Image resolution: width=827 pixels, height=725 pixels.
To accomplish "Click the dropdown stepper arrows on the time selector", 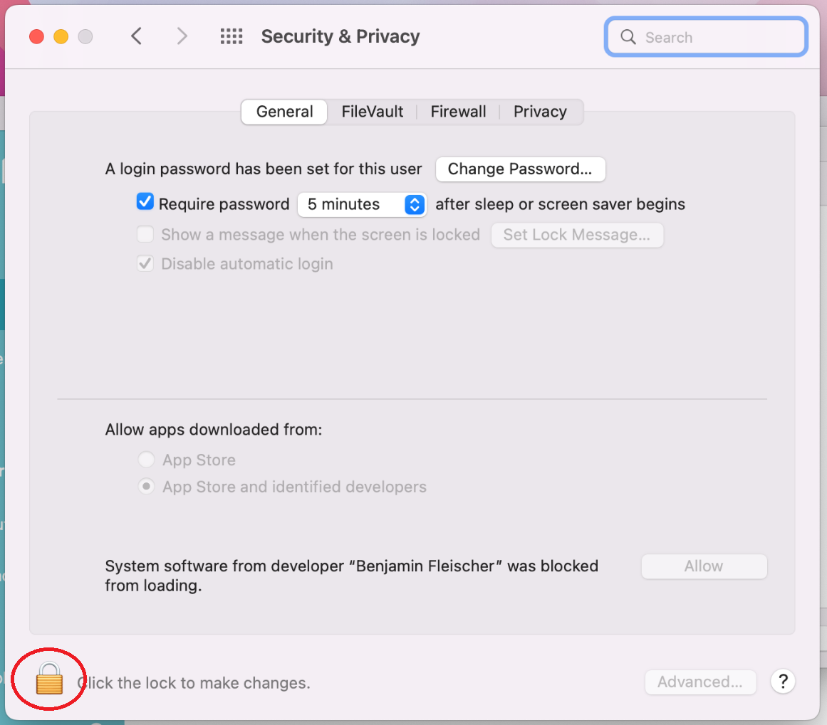I will [414, 205].
